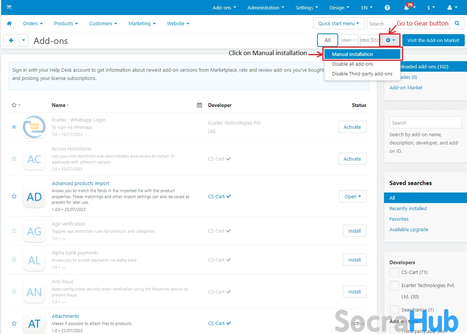
Task: Click Visit the Add-on Market button
Action: click(433, 40)
